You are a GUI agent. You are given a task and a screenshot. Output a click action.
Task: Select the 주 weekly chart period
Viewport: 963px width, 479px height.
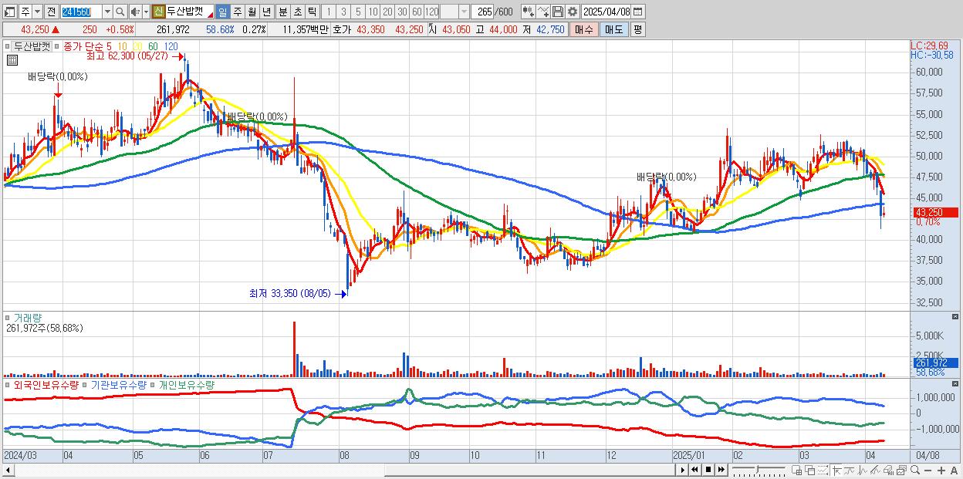238,12
